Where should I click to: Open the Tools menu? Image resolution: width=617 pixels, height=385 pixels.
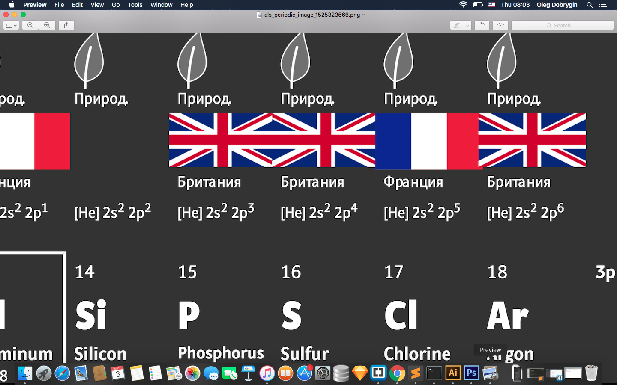tap(135, 5)
